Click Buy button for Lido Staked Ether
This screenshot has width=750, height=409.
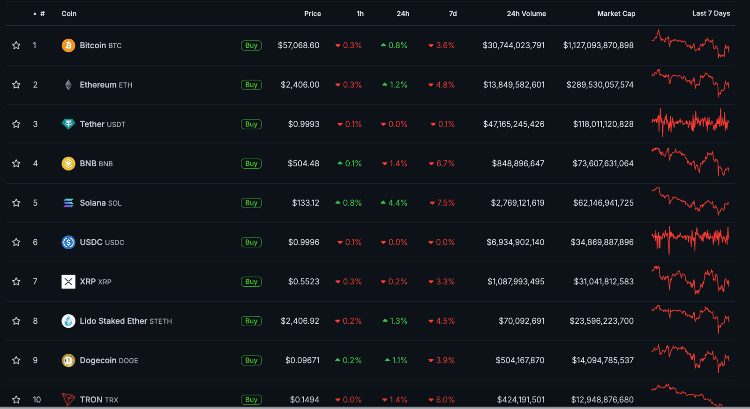pyautogui.click(x=251, y=321)
